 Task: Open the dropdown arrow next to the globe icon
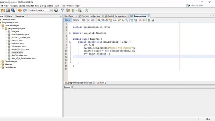pyautogui.click(x=59, y=10)
